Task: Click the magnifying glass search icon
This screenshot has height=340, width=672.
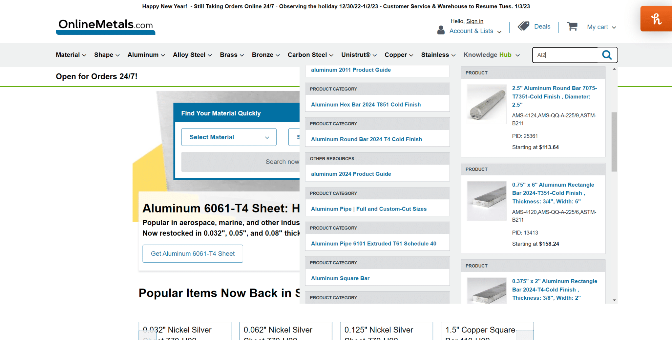Action: click(607, 55)
